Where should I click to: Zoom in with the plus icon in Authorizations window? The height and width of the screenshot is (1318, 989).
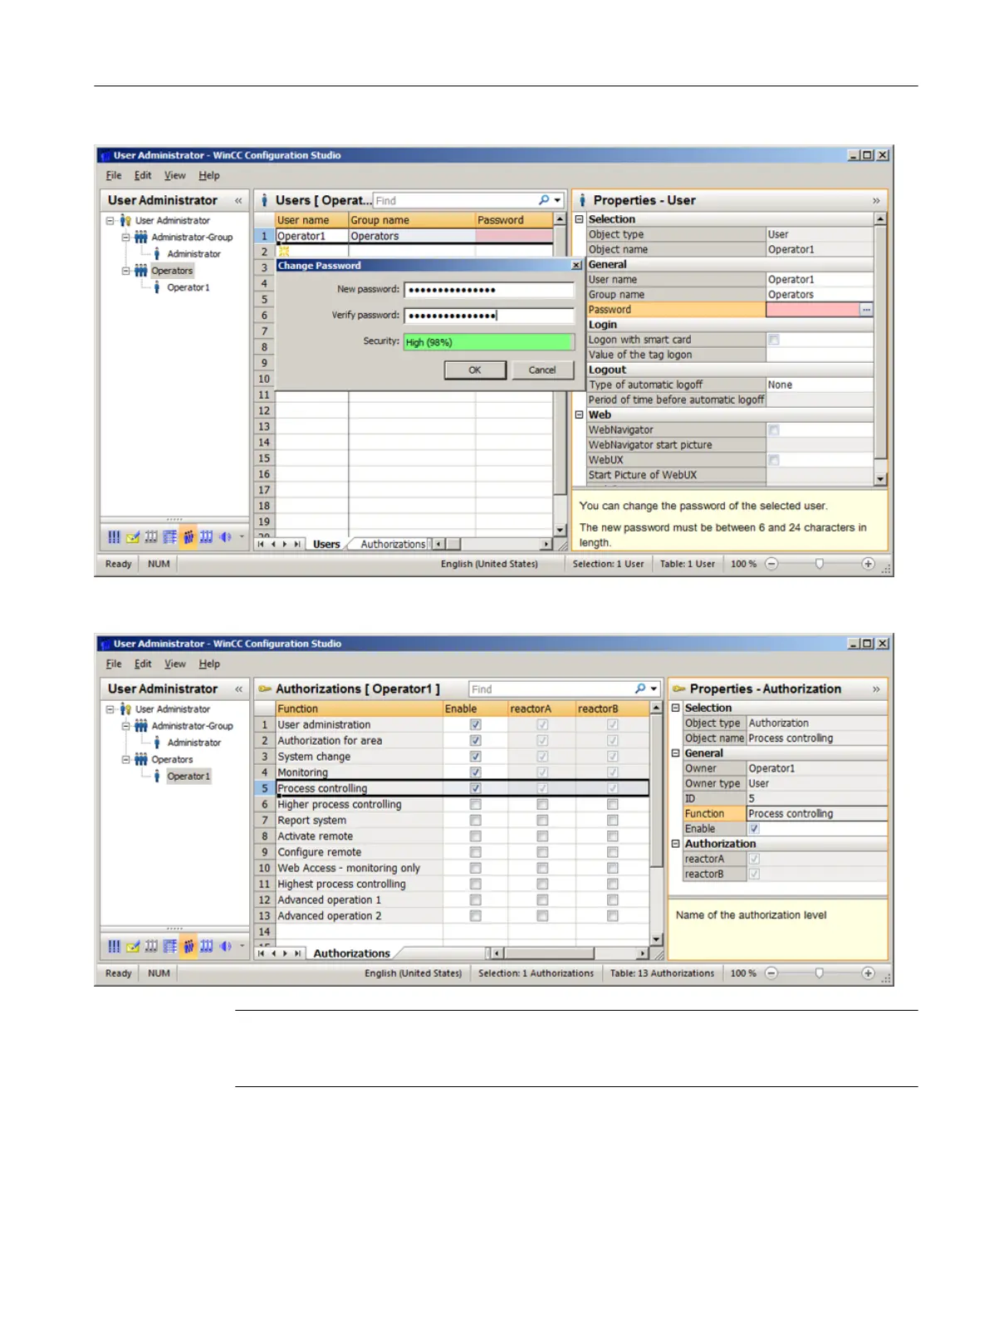868,973
